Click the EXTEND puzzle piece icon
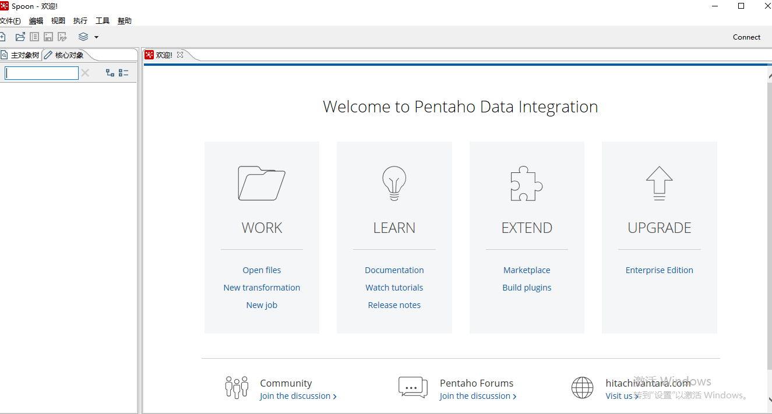Screen dimensions: 772x414 527,183
